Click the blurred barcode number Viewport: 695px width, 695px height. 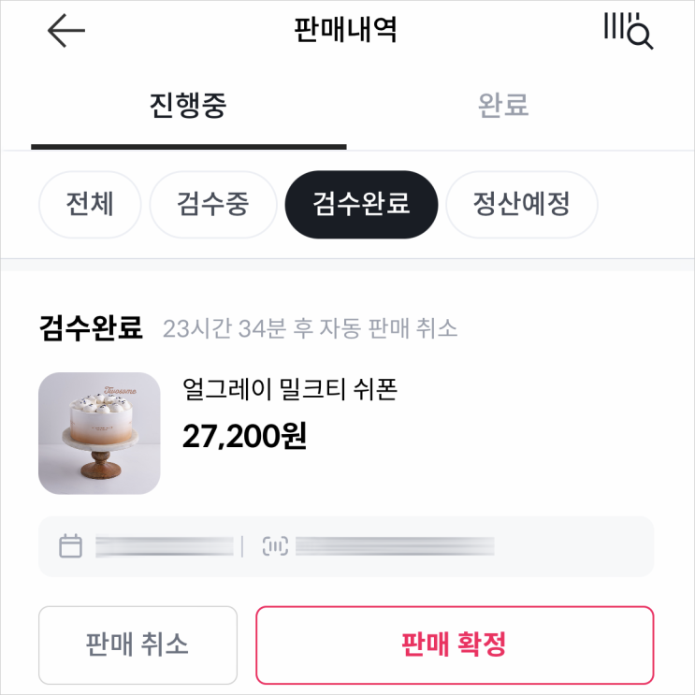(394, 546)
